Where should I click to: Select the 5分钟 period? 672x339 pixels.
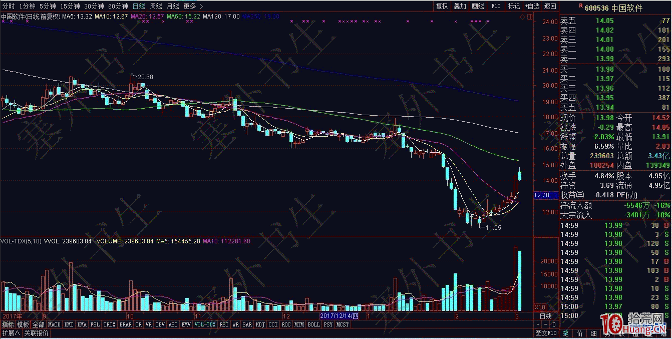click(x=48, y=6)
